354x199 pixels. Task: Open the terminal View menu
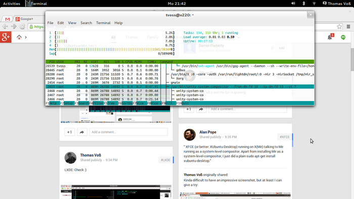tap(72, 23)
